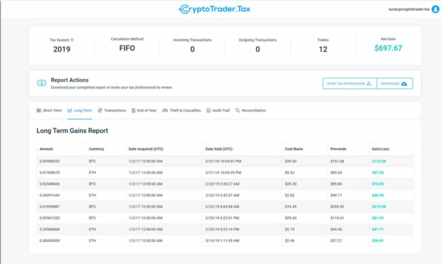442x264 pixels.
Task: Click the Reconciliation magnifier icon
Action: 238,110
